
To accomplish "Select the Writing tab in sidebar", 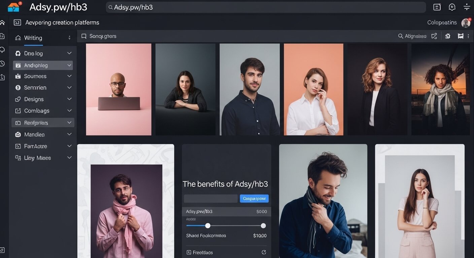I will [33, 38].
